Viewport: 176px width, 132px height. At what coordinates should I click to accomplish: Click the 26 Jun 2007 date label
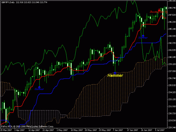[147, 130]
